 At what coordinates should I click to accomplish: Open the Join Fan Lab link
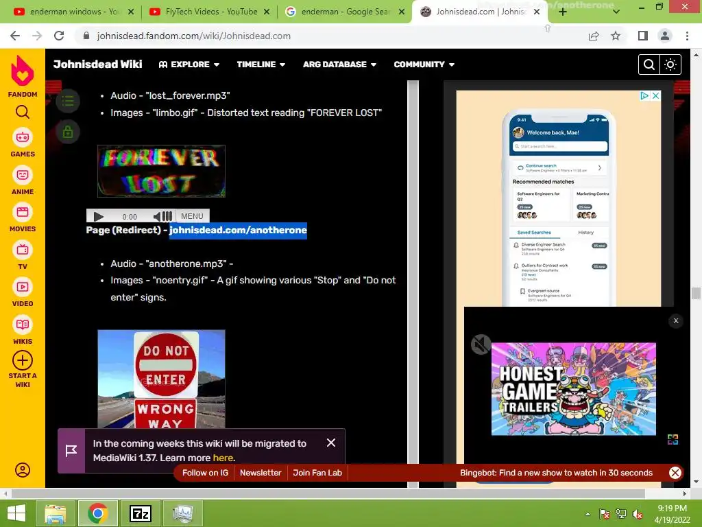point(317,473)
